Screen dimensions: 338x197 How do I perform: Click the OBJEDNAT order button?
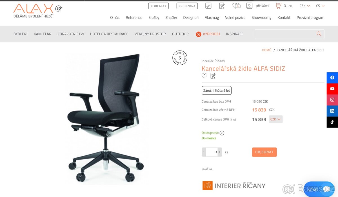pos(264,152)
